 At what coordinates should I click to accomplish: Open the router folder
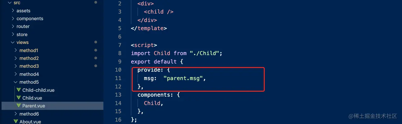(x=23, y=26)
